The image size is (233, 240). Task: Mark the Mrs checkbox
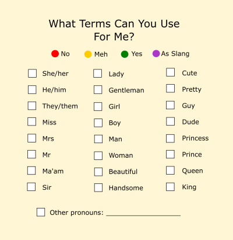tap(31, 138)
